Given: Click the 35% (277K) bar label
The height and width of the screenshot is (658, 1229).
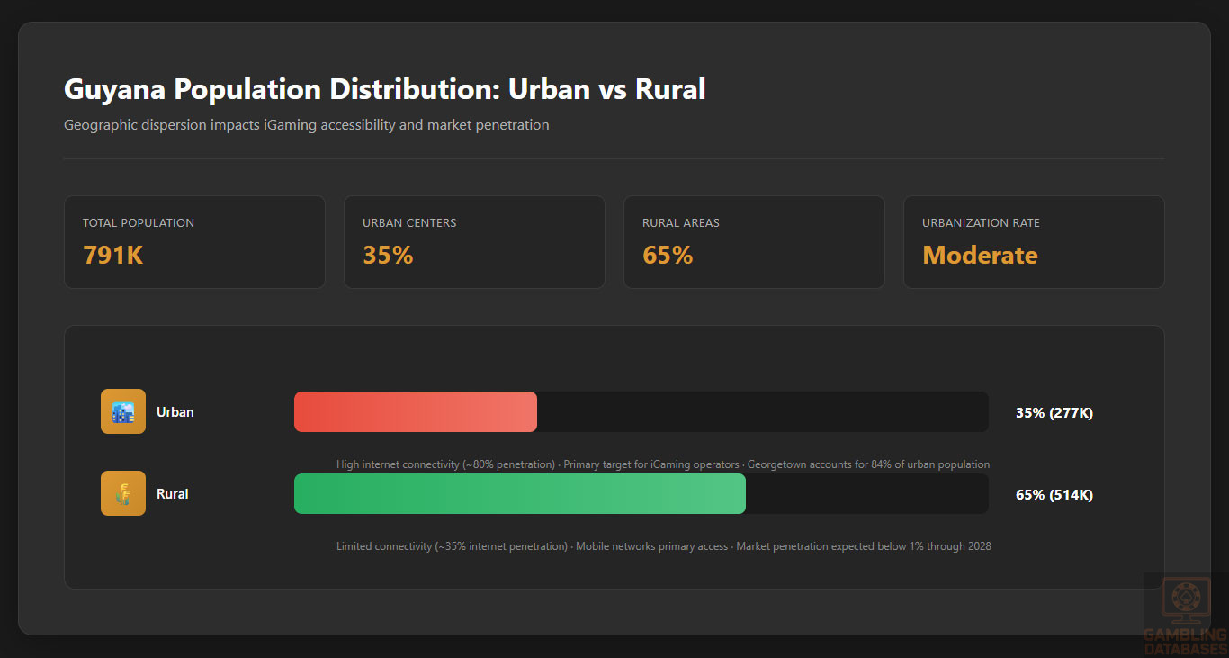Looking at the screenshot, I should click(x=1054, y=413).
